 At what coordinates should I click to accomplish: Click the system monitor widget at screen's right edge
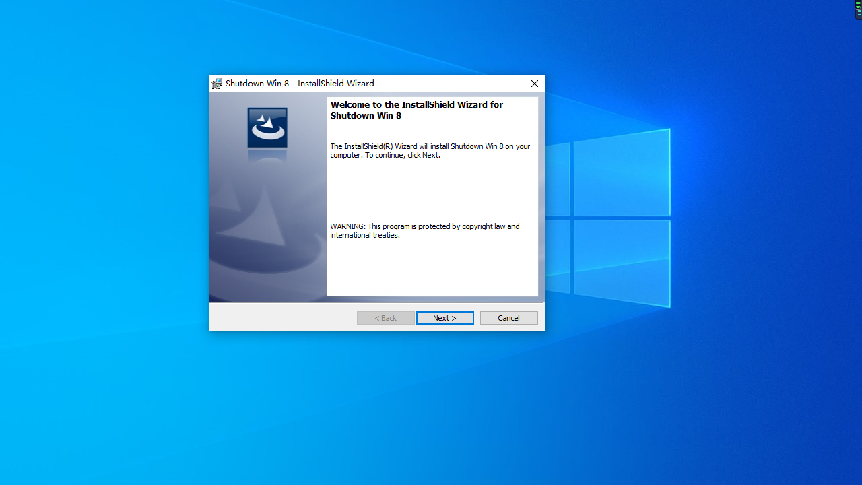[x=857, y=9]
